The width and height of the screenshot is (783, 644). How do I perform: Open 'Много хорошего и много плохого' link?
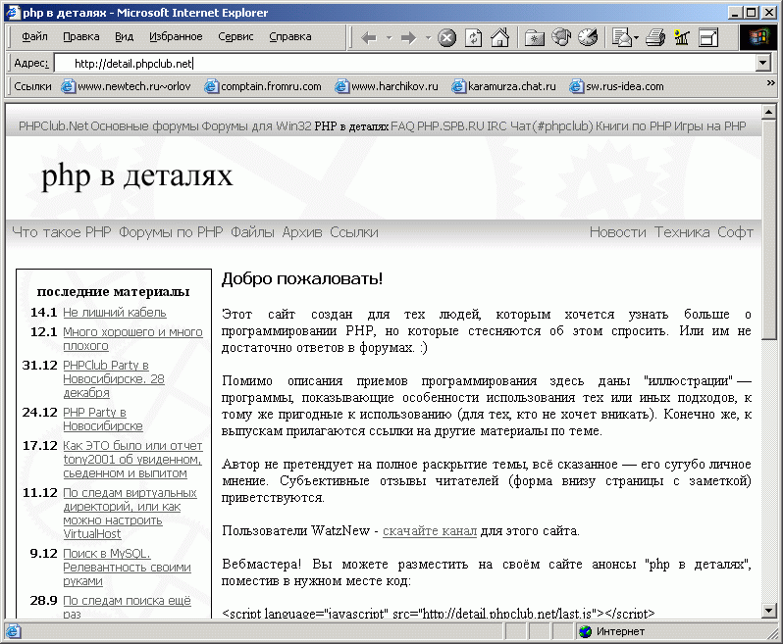pyautogui.click(x=132, y=339)
